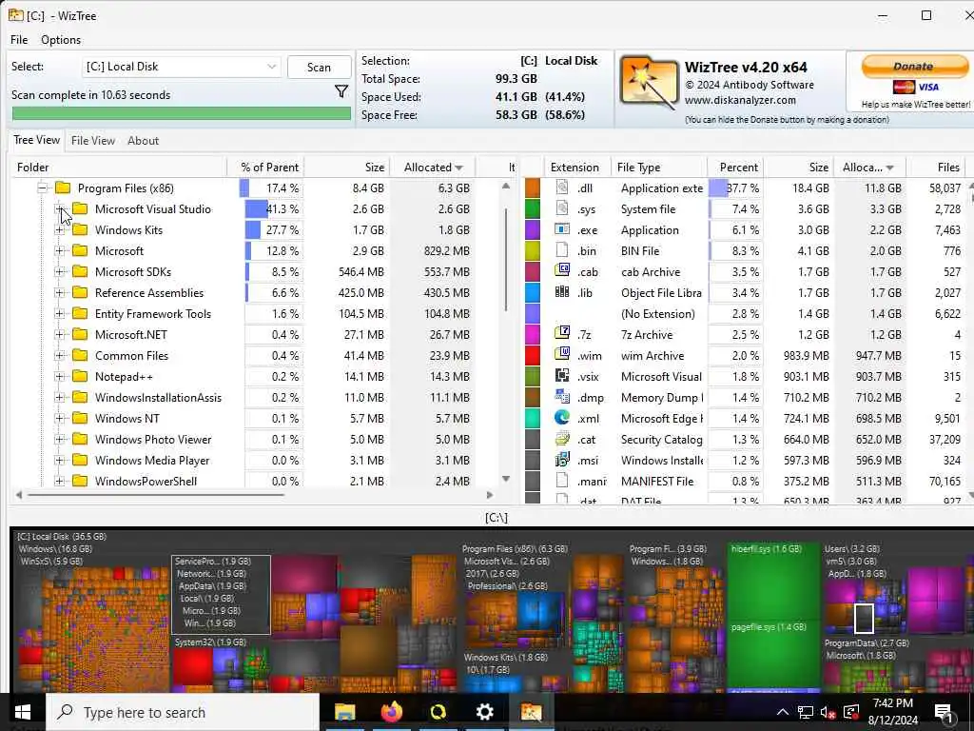The width and height of the screenshot is (974, 731).
Task: Click the .mani manifest file icon
Action: point(562,481)
